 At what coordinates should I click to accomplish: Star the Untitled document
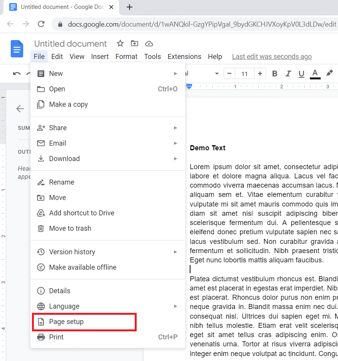click(120, 43)
